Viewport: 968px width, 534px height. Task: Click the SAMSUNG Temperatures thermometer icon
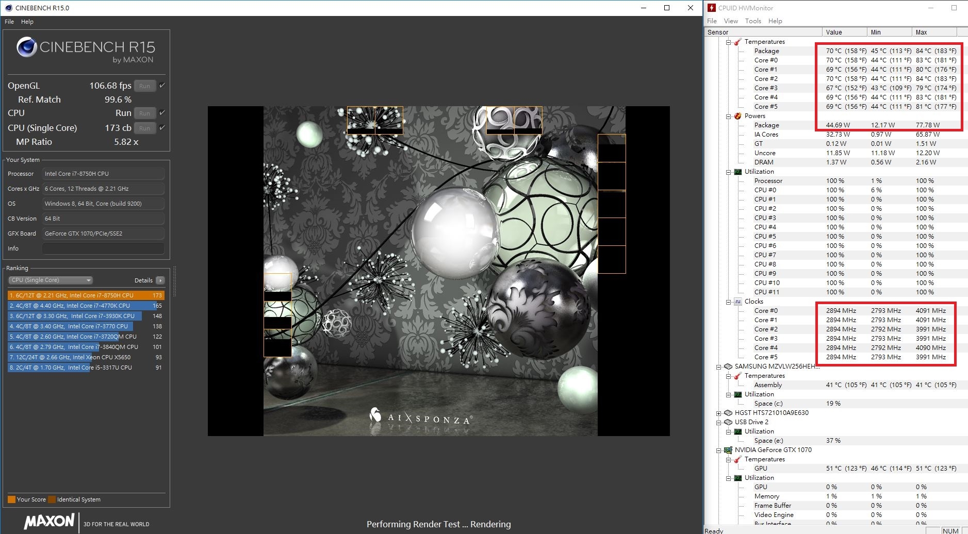pyautogui.click(x=737, y=376)
